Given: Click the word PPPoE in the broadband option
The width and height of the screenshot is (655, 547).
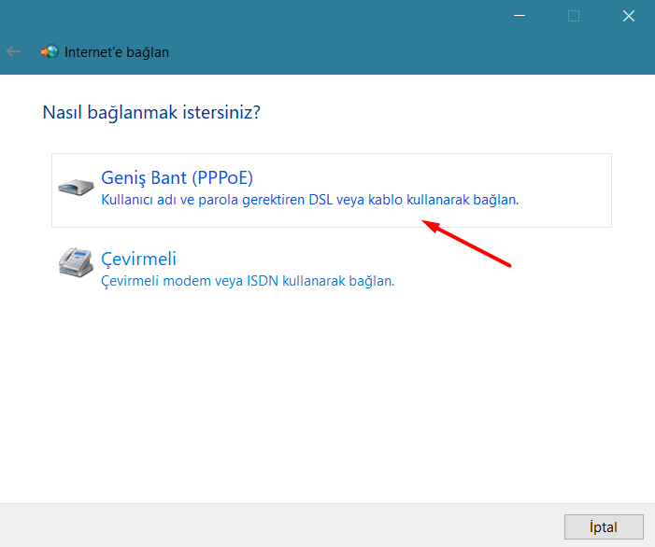Looking at the screenshot, I should [x=222, y=178].
